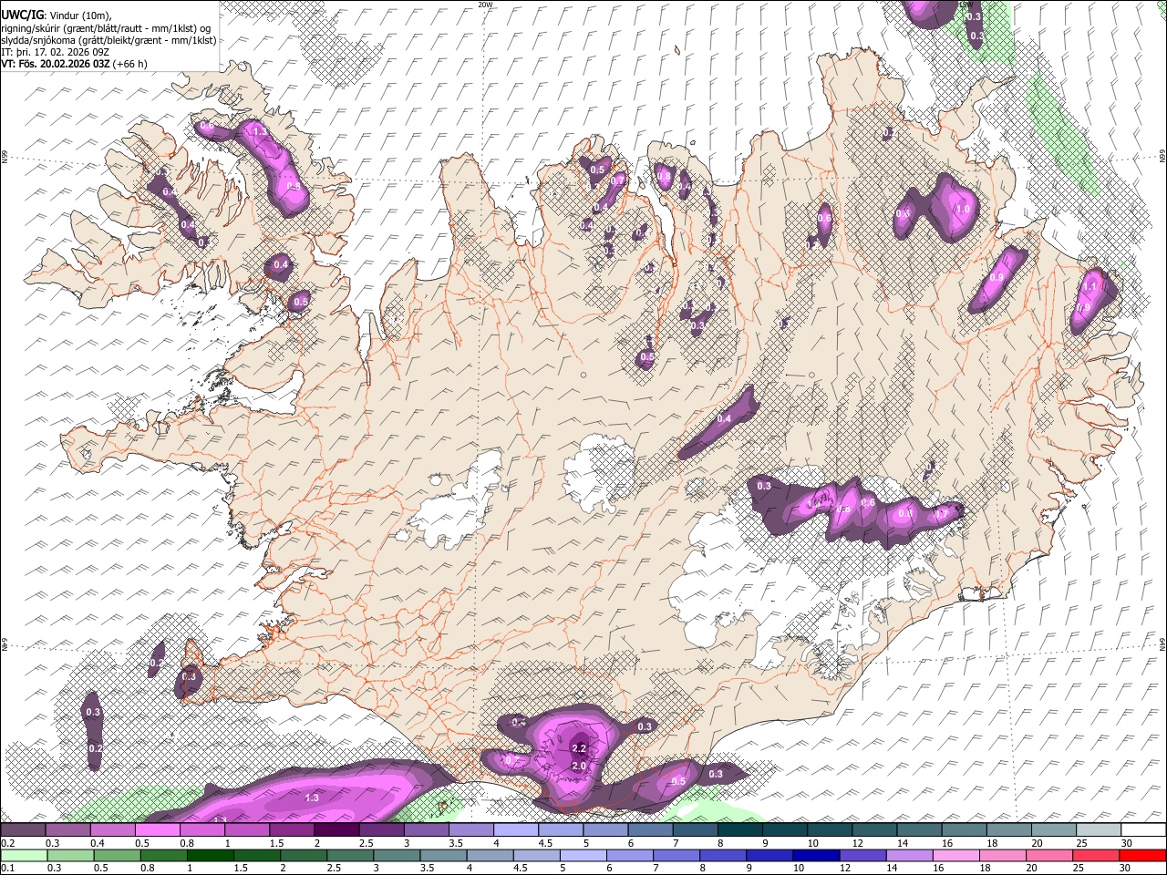Select the darkest purple snow swatch for 2–2.5 mm
Viewport: 1167px width, 875px height.
(336, 830)
